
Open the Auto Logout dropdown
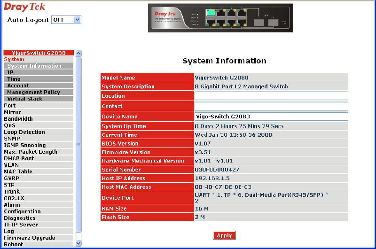point(66,20)
